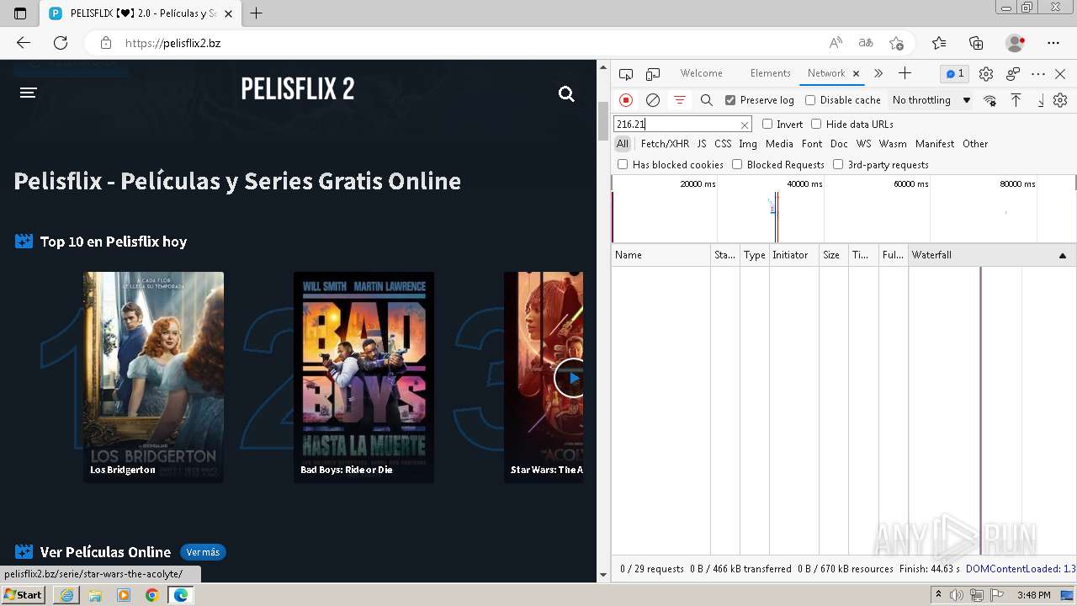The height and width of the screenshot is (606, 1077).
Task: Check the Invert filter checkbox
Action: pos(767,124)
